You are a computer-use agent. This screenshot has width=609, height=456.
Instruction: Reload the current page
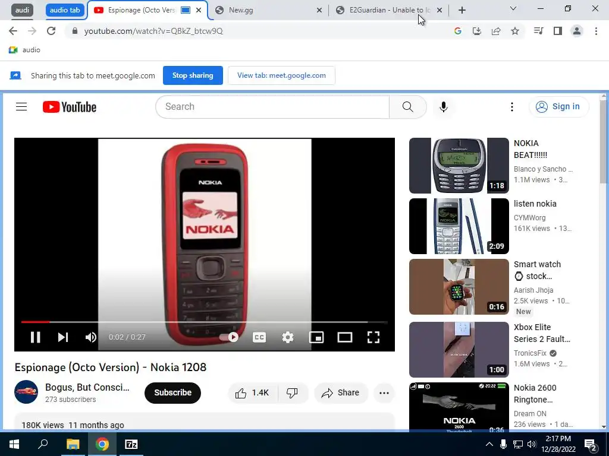(x=51, y=31)
